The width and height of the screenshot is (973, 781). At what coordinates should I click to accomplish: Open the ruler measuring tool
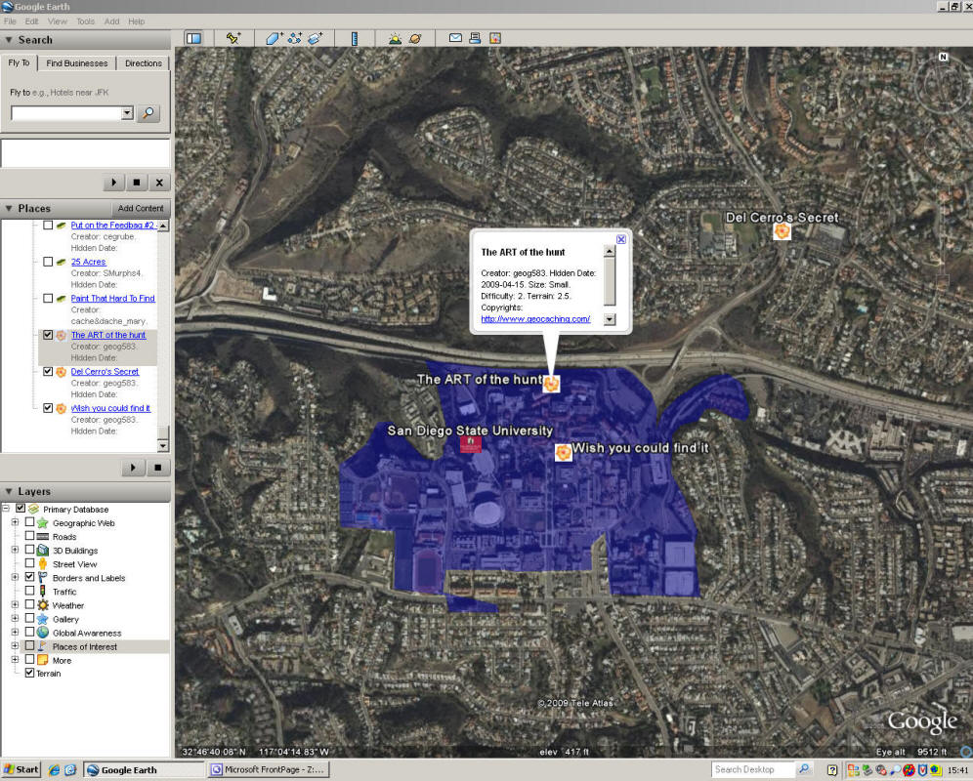point(355,38)
